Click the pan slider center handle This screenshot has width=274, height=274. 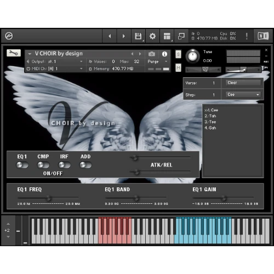(205, 70)
